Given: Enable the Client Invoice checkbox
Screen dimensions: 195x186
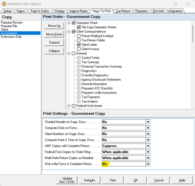Looking at the screenshot, I should (79, 49).
